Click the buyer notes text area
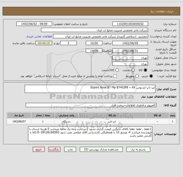Screen dimensions: 183x177 tap(90, 134)
